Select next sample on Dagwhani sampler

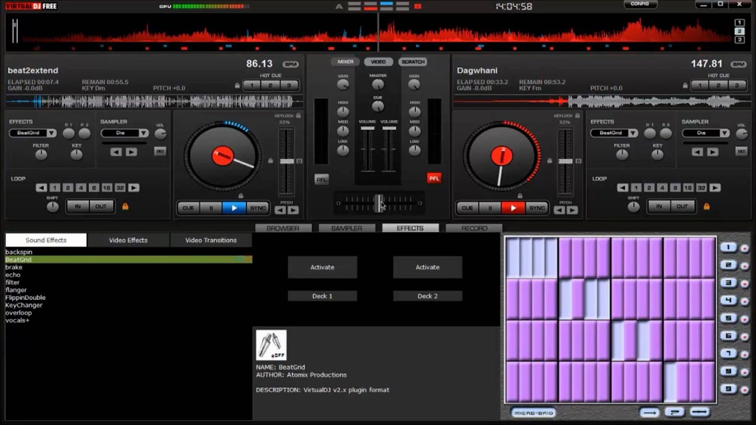pos(712,152)
